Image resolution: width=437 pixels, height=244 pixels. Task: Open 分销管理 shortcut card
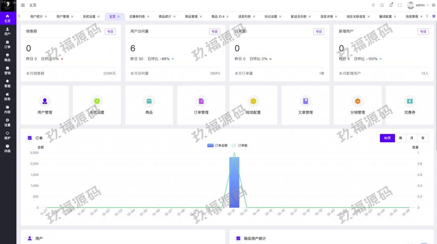(x=357, y=105)
